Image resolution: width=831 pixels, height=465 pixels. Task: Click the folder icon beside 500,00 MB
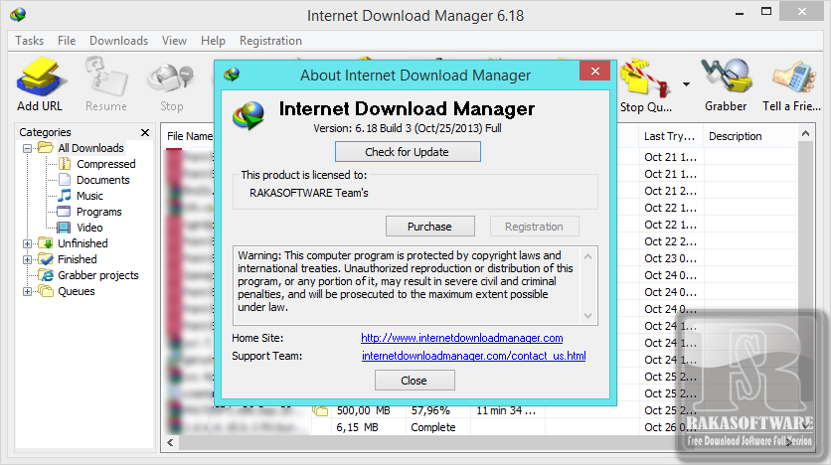[x=320, y=410]
